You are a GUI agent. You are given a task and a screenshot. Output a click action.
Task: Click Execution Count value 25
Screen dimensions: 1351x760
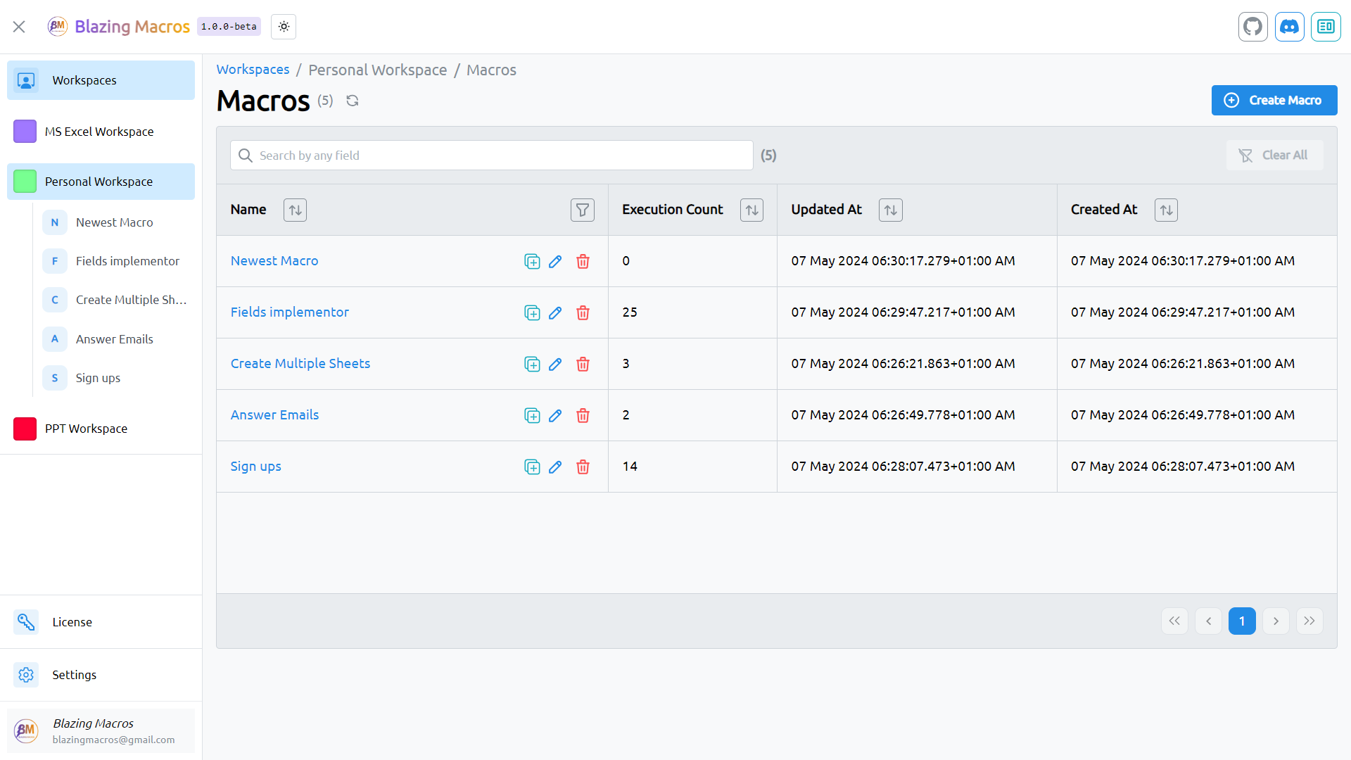pyautogui.click(x=630, y=312)
